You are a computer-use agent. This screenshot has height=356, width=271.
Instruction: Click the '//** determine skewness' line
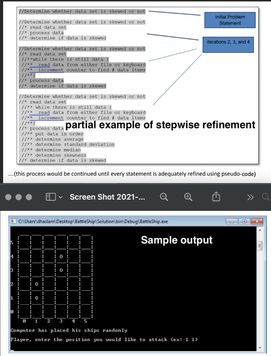tap(54, 155)
